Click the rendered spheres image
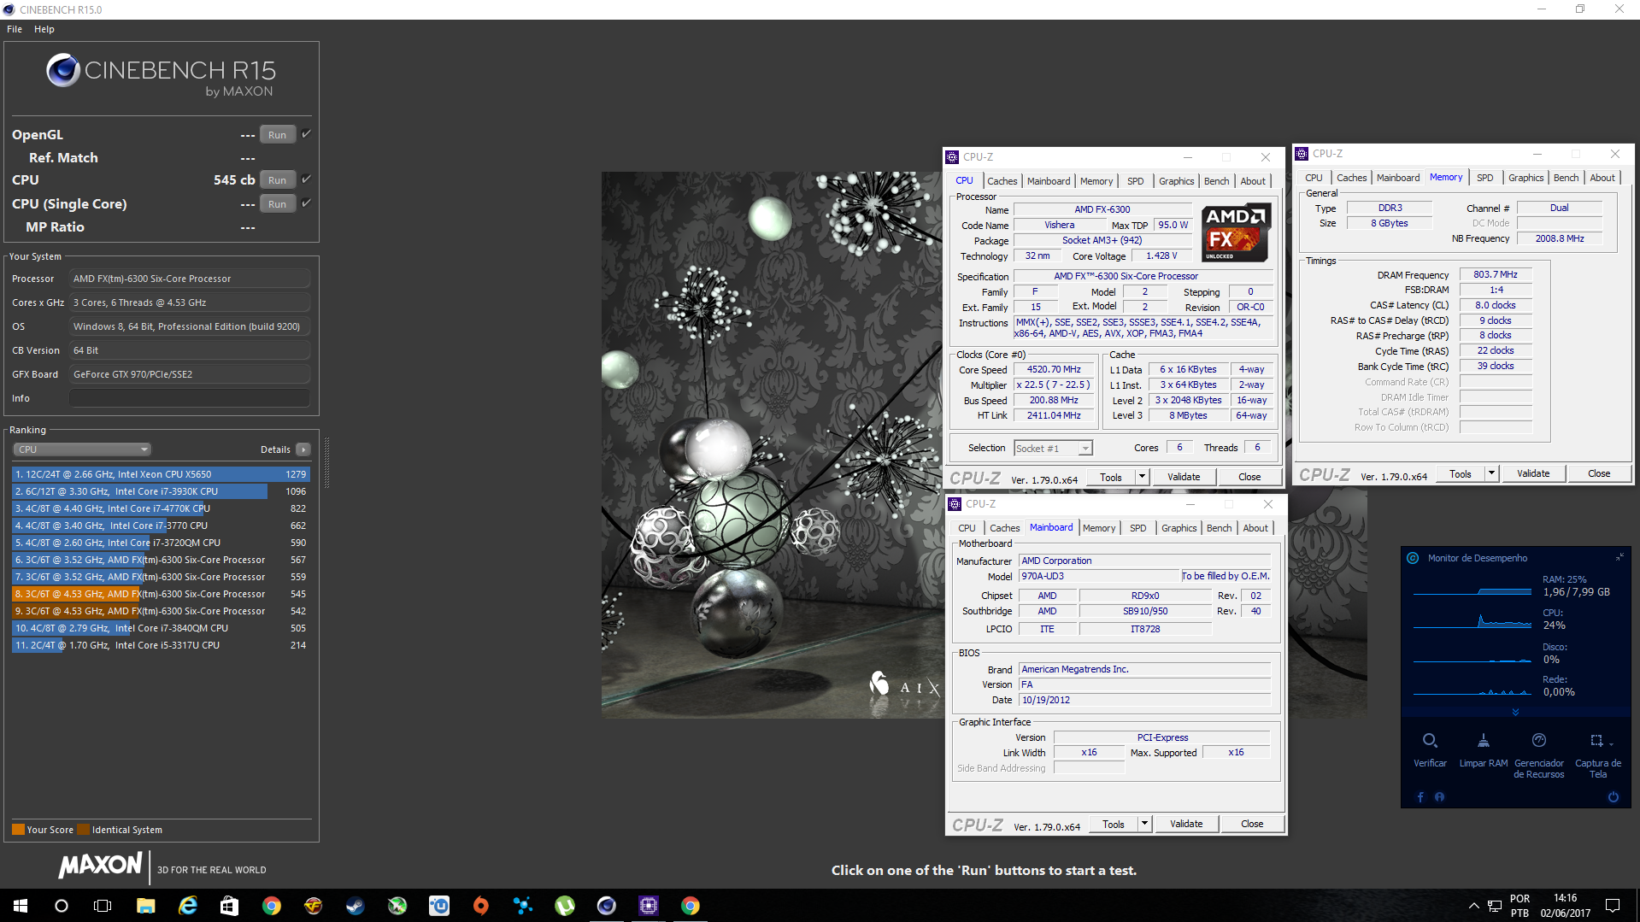The height and width of the screenshot is (922, 1640). 772,444
